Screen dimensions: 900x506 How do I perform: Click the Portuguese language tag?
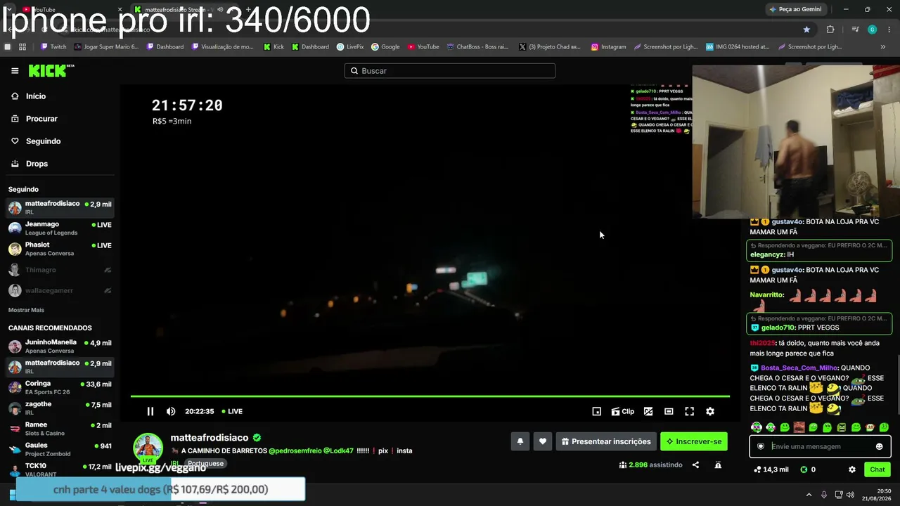coord(205,464)
